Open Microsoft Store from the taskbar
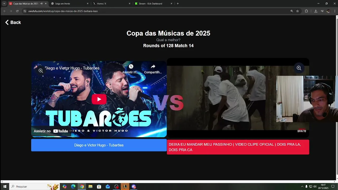Screen dimensions: 338x190 (99, 187)
